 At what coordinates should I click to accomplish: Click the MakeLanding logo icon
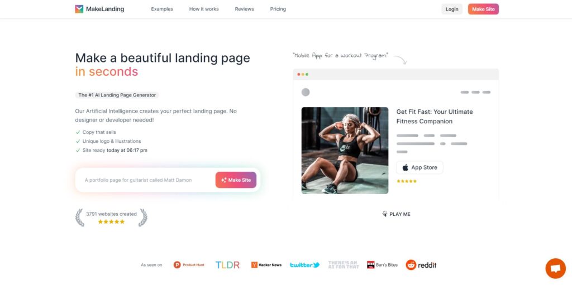point(79,9)
